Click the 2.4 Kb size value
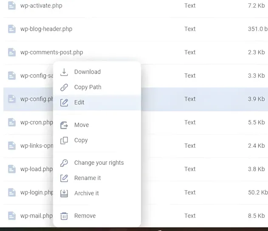268x231 pixels. [x=256, y=146]
